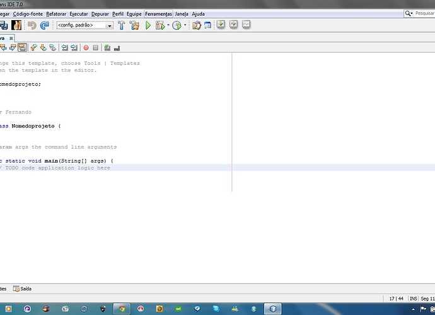Open iTunes icon in the taskbar
Viewport: 435px width, 315px height.
84,309
